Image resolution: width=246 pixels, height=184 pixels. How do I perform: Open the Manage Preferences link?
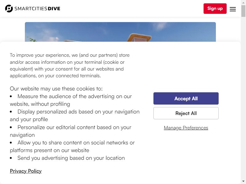[186, 128]
